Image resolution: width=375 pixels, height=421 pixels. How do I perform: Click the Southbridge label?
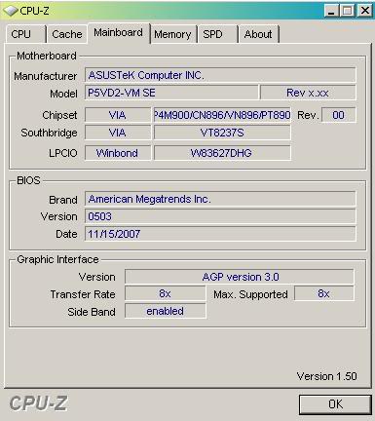(x=49, y=134)
